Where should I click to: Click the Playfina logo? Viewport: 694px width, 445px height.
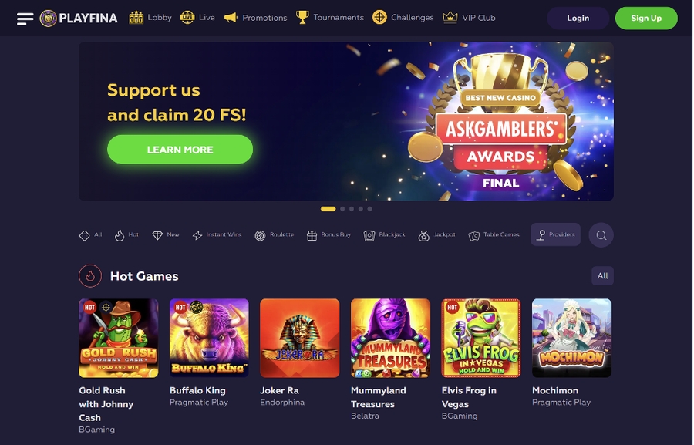point(79,19)
